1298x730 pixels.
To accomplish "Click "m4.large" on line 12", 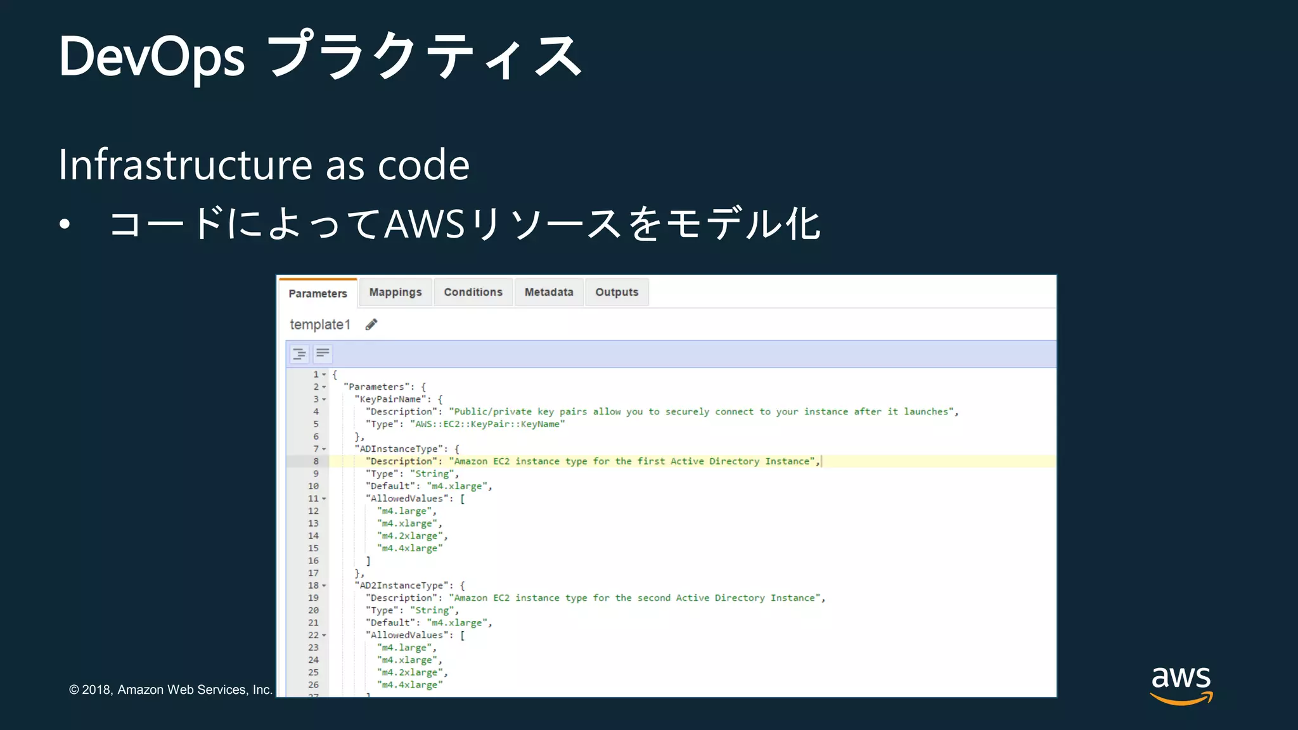I will (404, 511).
